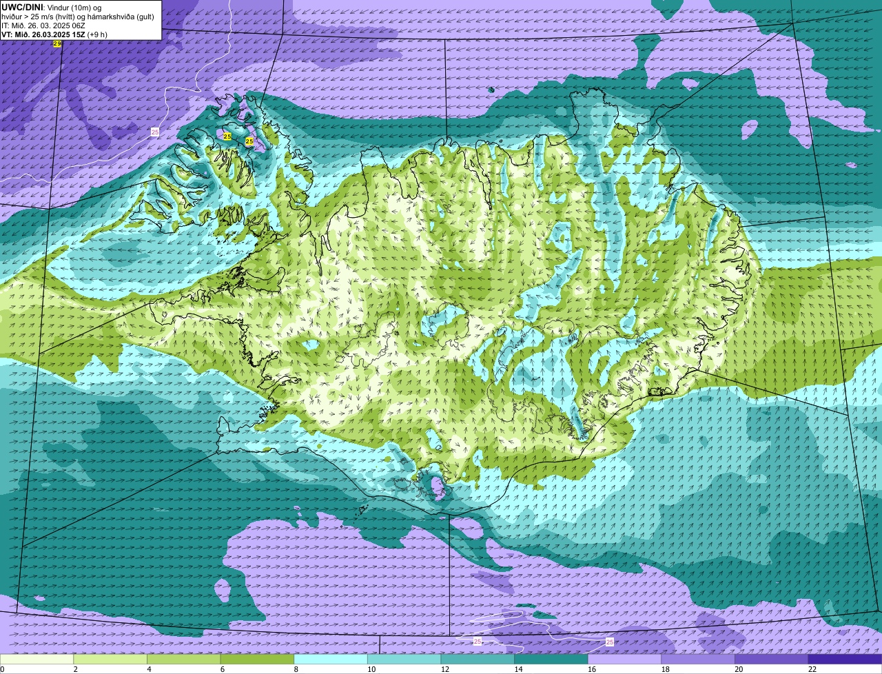Click the '2' label on the color scale
Image resolution: width=882 pixels, height=674 pixels.
(x=75, y=669)
